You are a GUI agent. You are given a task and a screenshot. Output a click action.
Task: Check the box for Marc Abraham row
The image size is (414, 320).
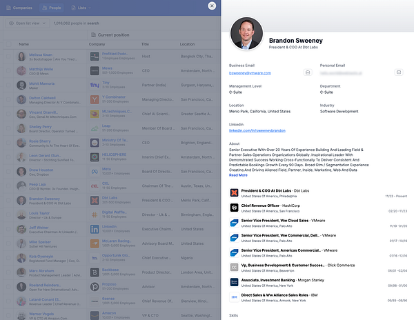click(8, 272)
